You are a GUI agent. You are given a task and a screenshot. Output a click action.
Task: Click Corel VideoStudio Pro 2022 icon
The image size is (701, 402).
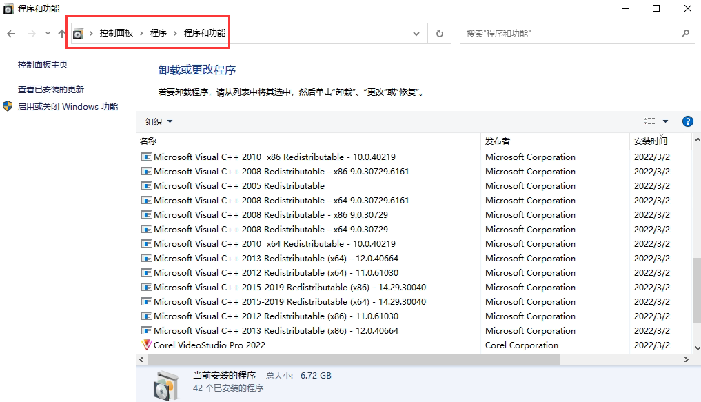(x=146, y=345)
